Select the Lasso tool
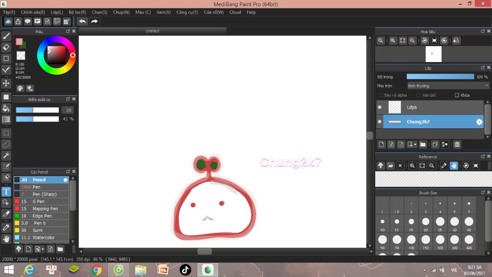Image resolution: width=492 pixels, height=277 pixels. [x=6, y=144]
